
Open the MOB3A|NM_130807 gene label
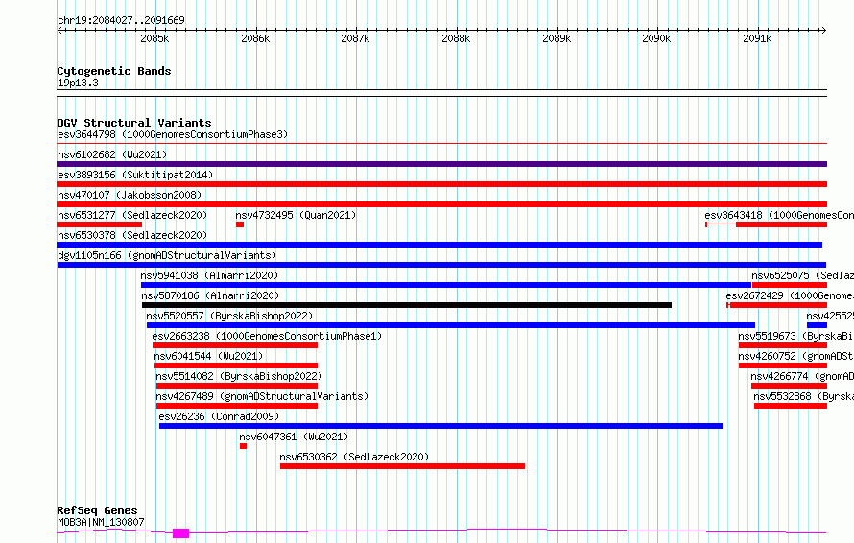102,522
